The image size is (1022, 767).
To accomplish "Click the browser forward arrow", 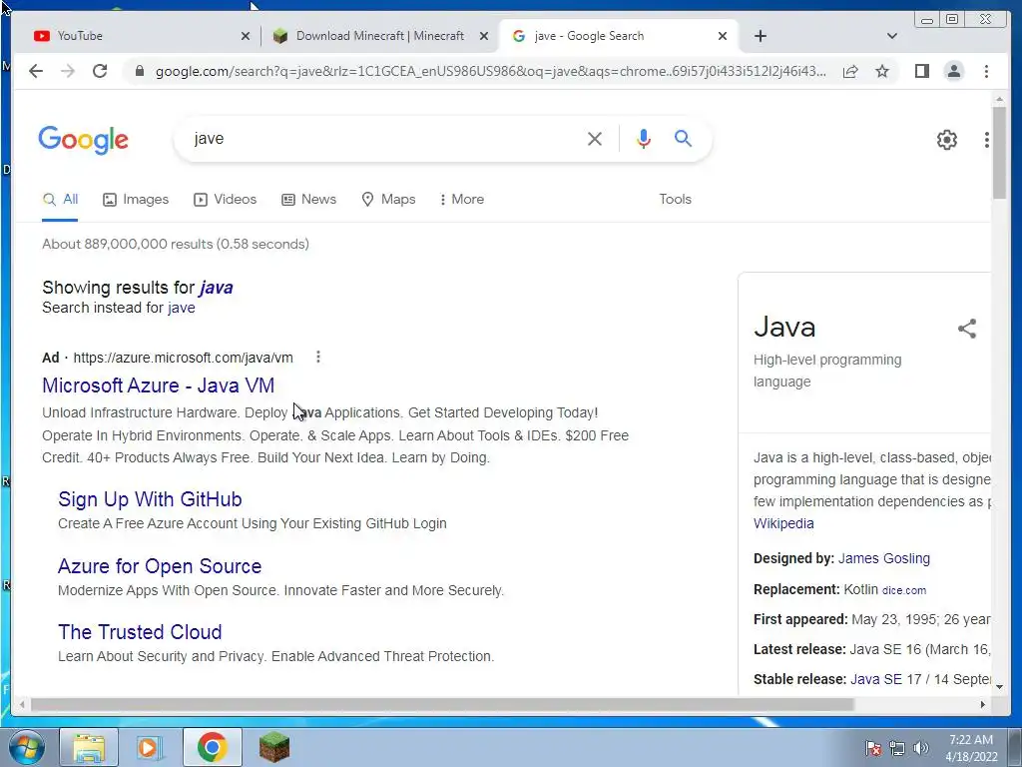I will tap(68, 71).
